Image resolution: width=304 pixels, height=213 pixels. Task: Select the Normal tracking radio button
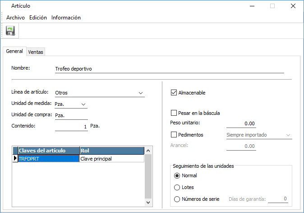pyautogui.click(x=177, y=175)
